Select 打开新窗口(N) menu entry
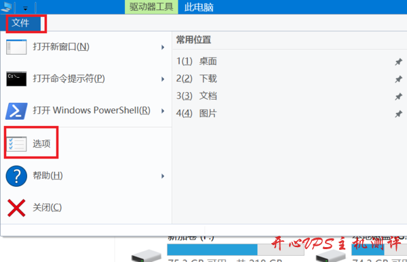The width and height of the screenshot is (407, 262). point(85,47)
